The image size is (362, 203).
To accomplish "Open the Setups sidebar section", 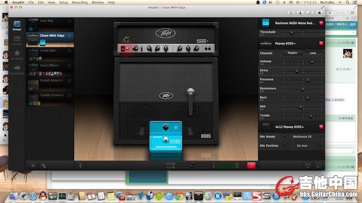I will (x=17, y=25).
